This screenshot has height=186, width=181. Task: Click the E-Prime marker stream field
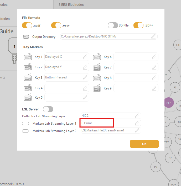111,123
